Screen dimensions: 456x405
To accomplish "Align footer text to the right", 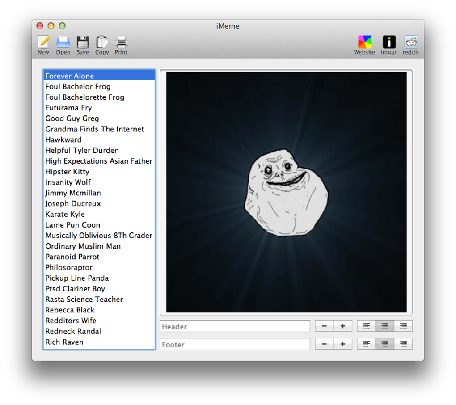I will pyautogui.click(x=403, y=344).
